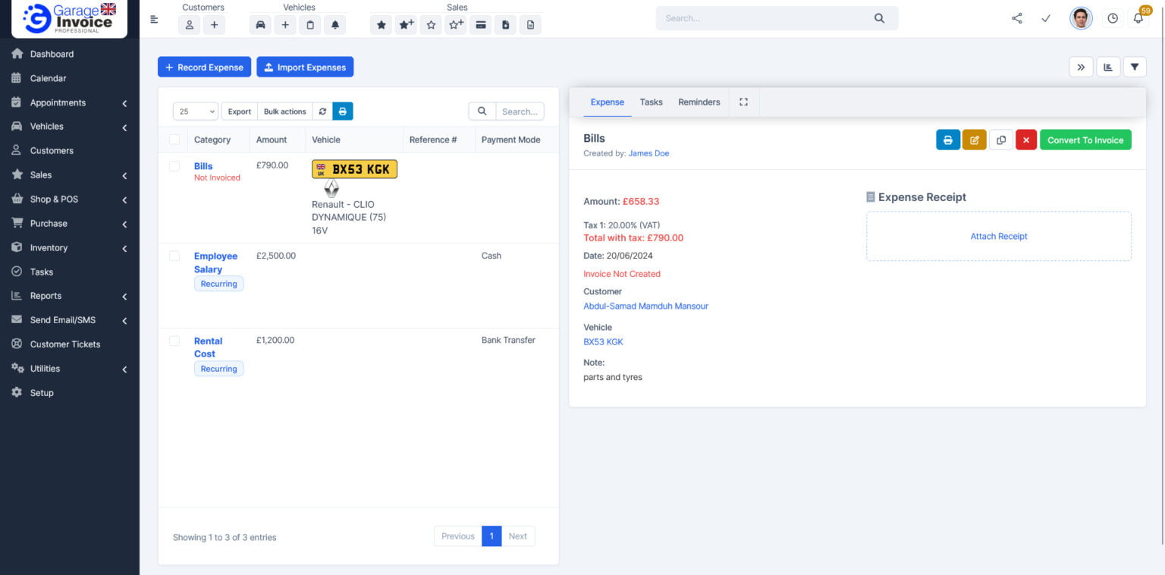The image size is (1165, 575).
Task: Open the Tasks tab in expense panel
Action: pos(651,102)
